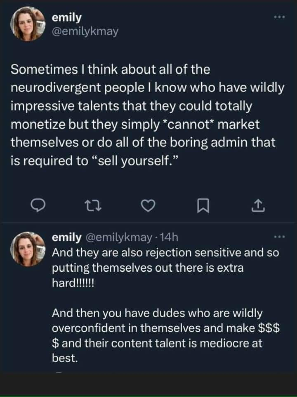Click the paragraph about overconfident dudes
Image resolution: width=297 pixels, height=397 pixels.
[x=166, y=335]
